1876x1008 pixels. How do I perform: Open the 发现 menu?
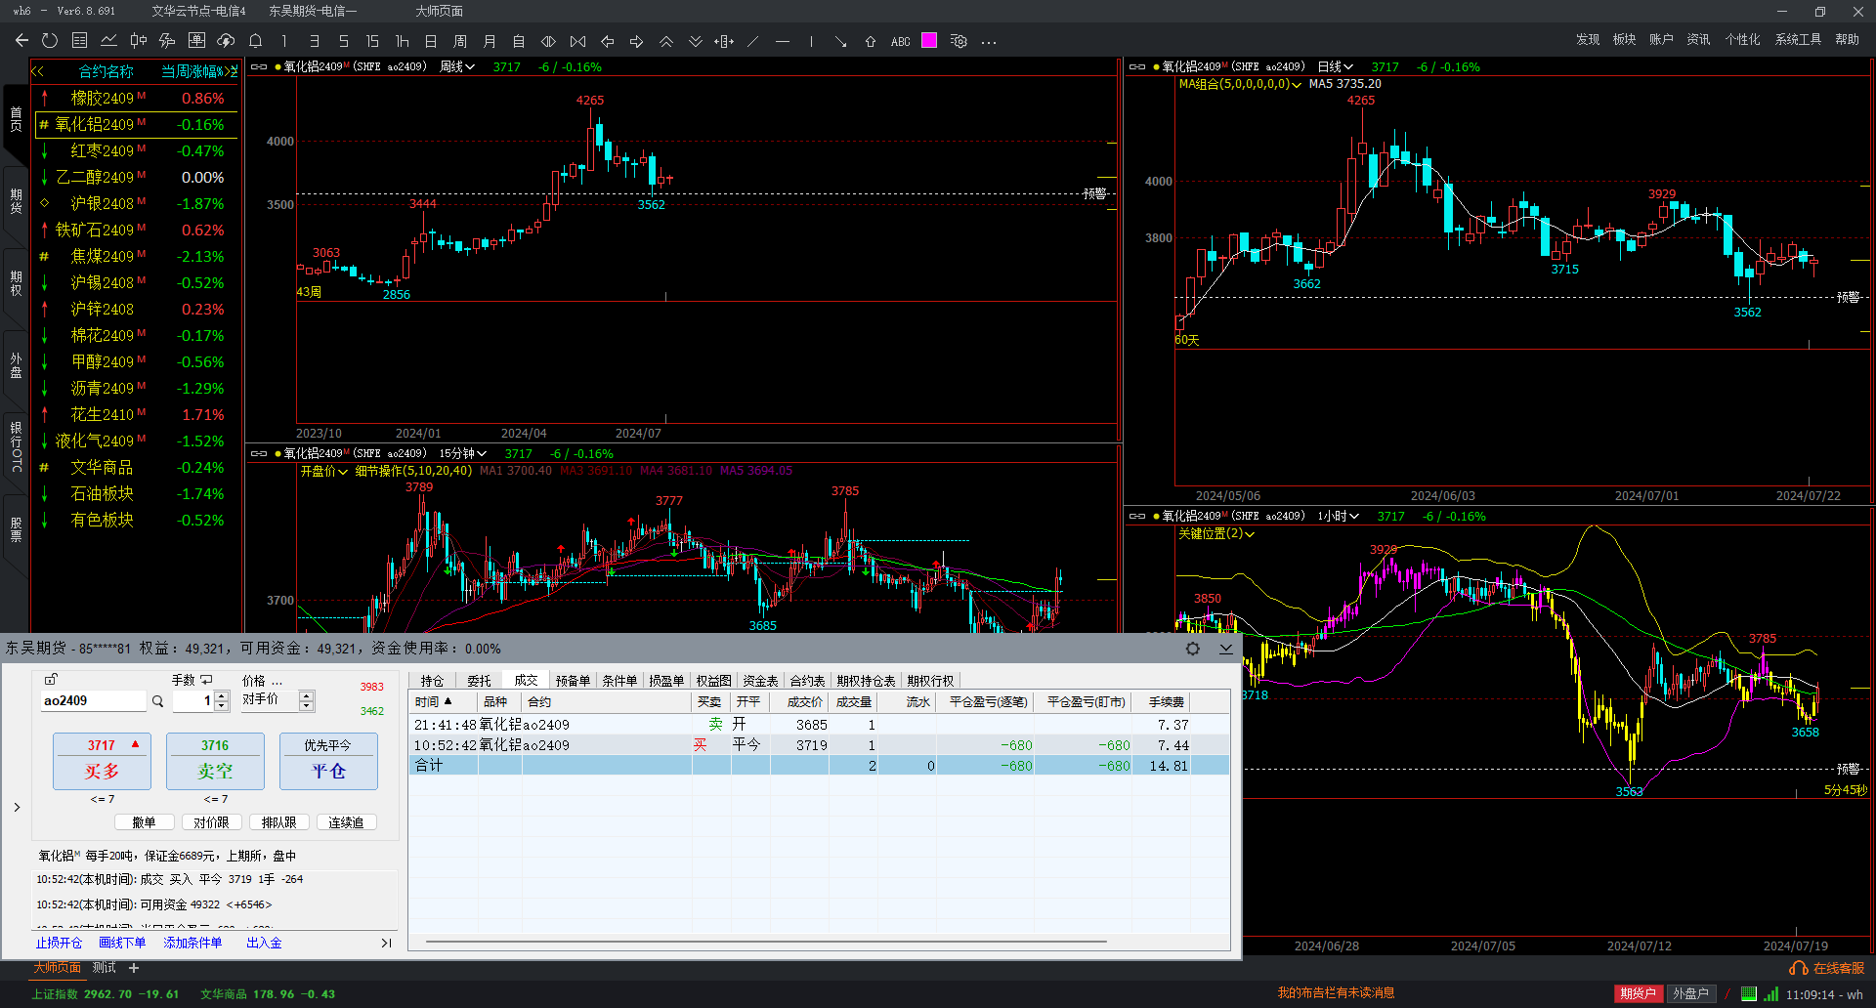point(1588,39)
